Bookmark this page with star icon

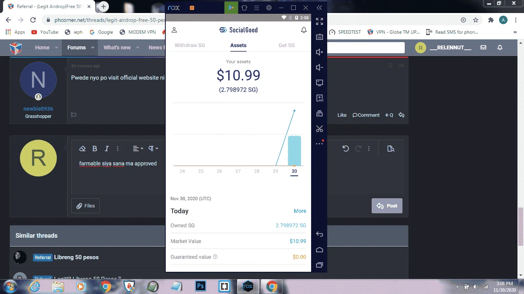[x=476, y=20]
